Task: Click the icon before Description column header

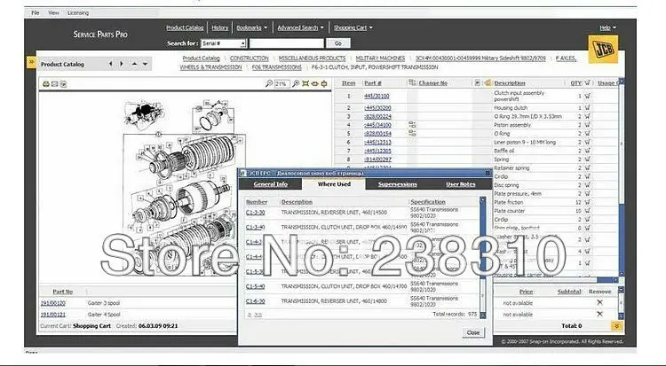Action: [x=488, y=82]
